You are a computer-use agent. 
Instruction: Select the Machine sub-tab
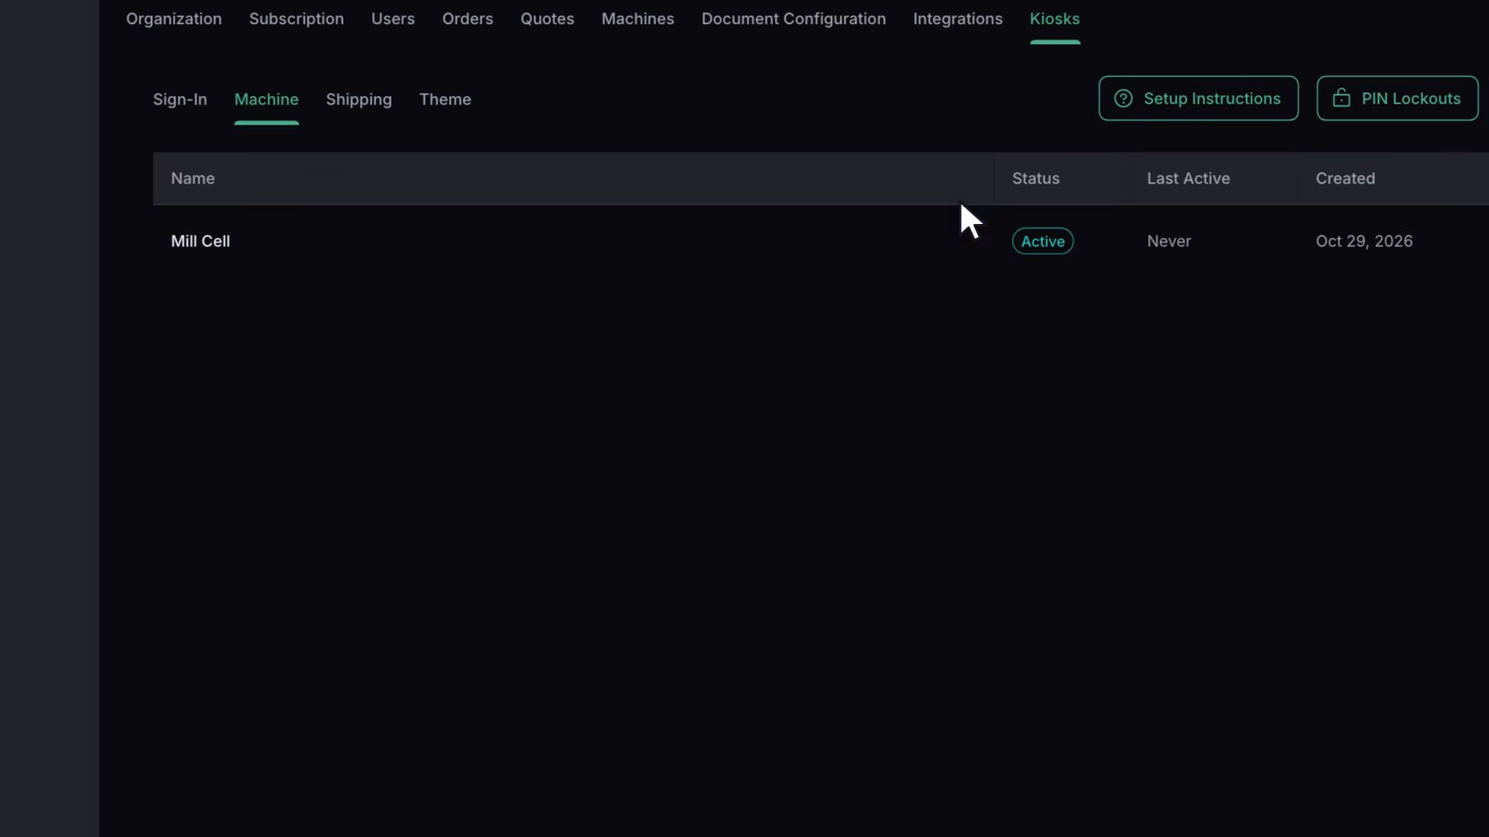(x=266, y=99)
